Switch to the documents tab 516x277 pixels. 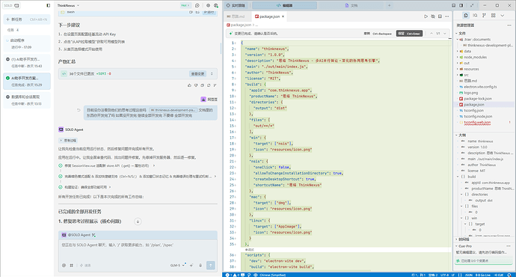pos(351,5)
